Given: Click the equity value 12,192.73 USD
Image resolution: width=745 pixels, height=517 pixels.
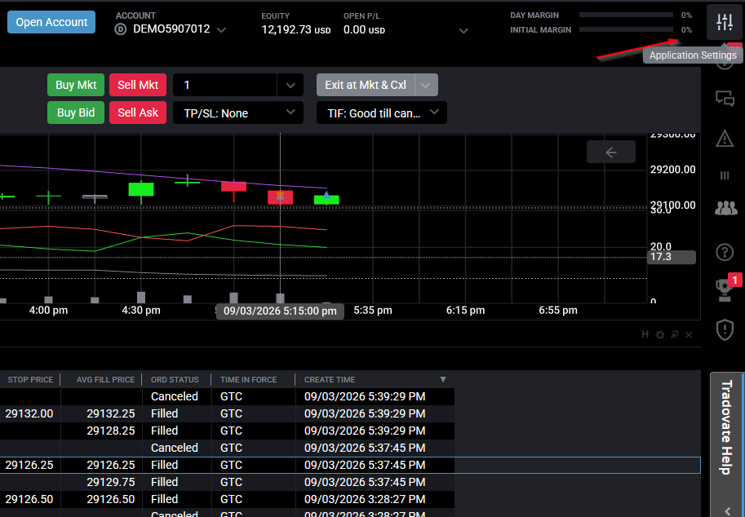Looking at the screenshot, I should point(296,29).
